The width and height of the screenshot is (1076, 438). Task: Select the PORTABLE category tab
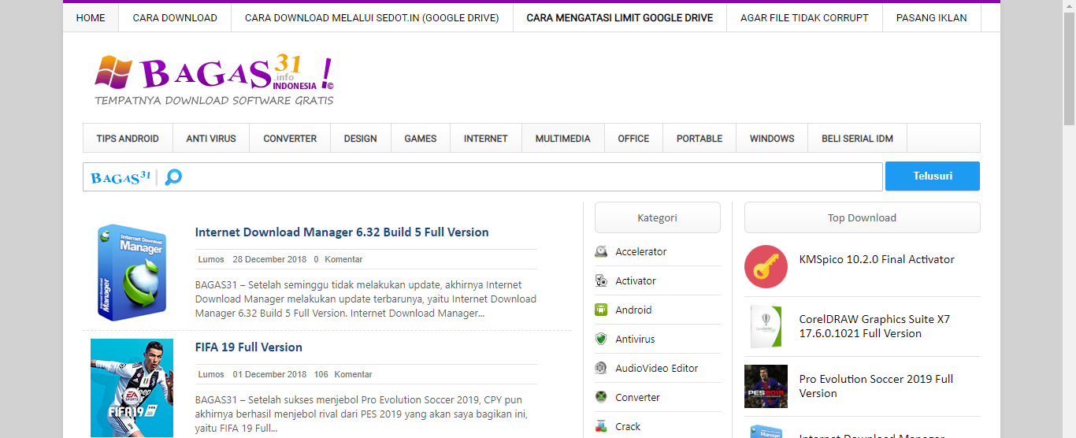[699, 138]
